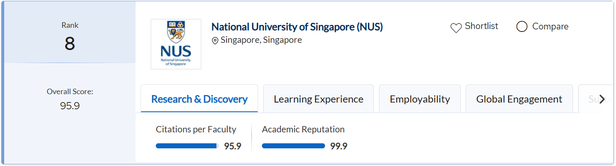Open National University of Singapore (NUS) link
The image size is (616, 166).
coord(297,27)
